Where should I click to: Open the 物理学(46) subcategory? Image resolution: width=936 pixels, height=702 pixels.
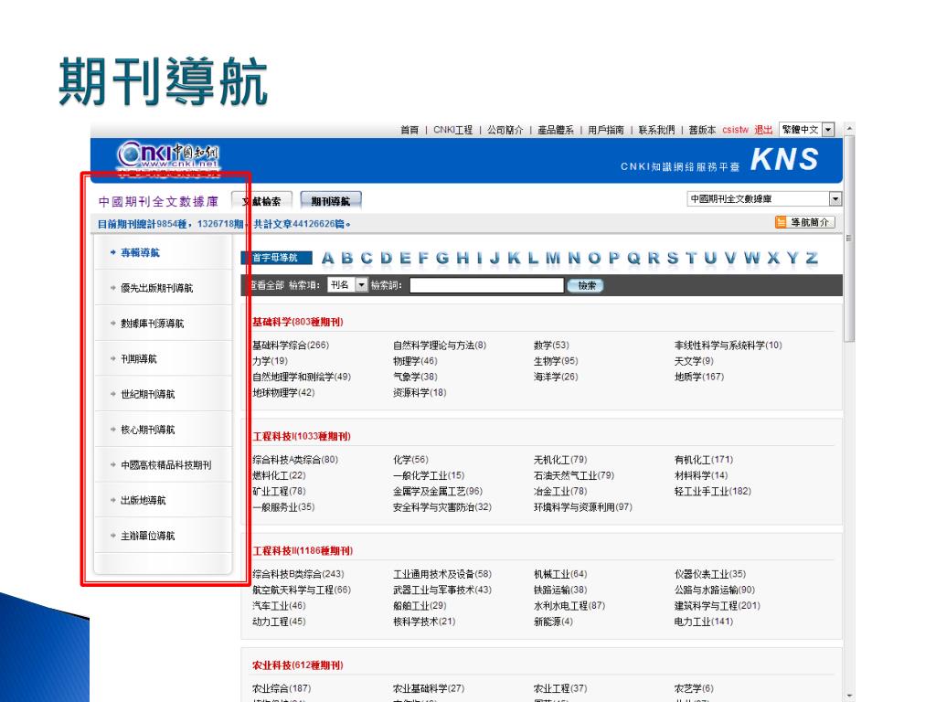415,361
